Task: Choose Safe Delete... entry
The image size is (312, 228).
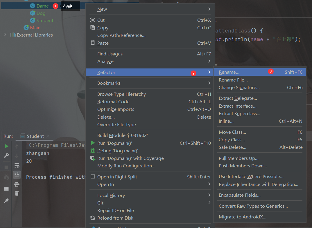Action: tap(260, 147)
